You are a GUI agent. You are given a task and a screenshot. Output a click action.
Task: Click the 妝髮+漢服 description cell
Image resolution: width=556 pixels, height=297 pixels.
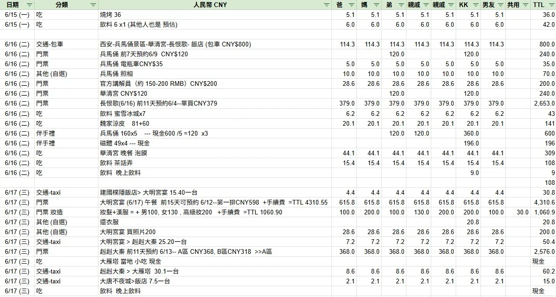215,212
